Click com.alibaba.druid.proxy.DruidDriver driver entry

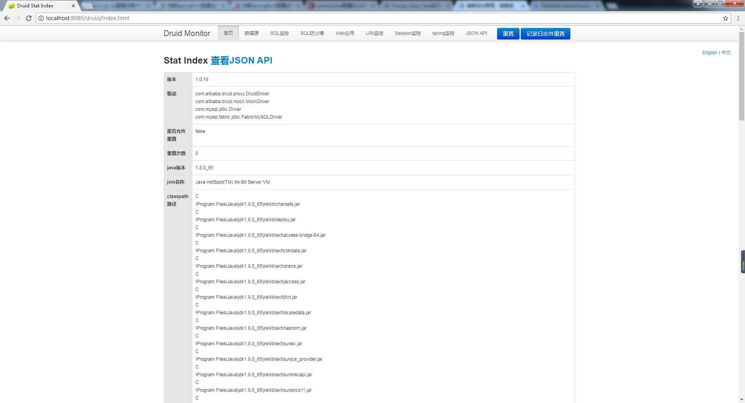(232, 94)
